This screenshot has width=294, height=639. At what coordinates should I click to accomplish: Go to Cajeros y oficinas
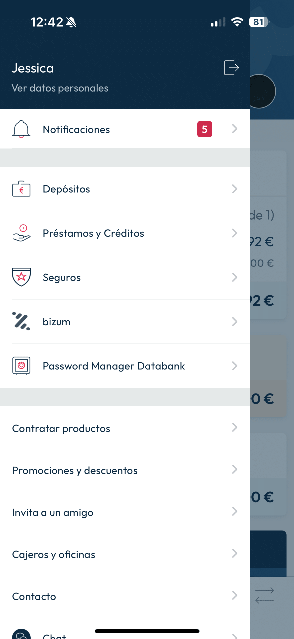point(54,554)
